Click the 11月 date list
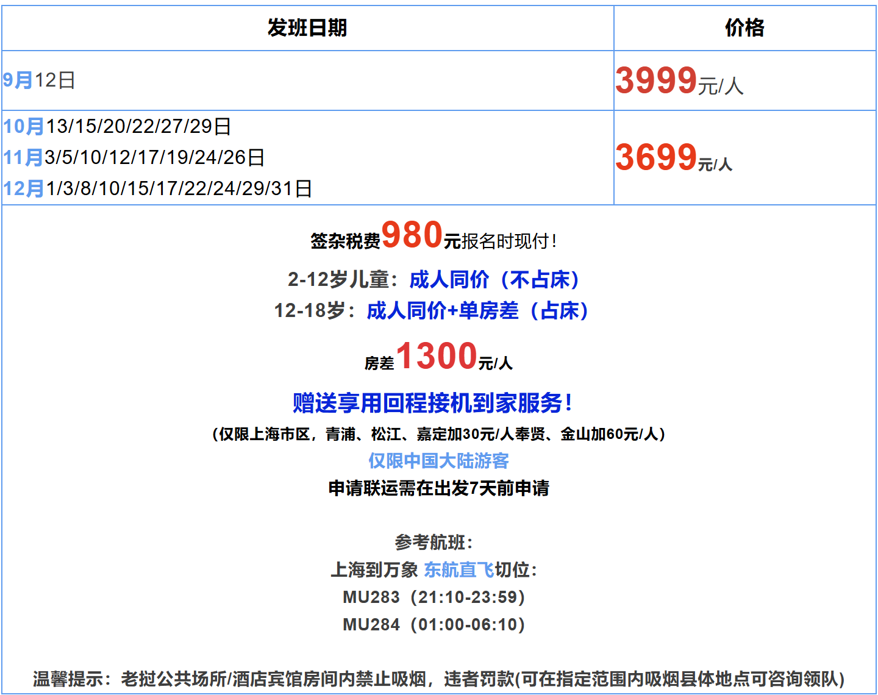 point(134,158)
